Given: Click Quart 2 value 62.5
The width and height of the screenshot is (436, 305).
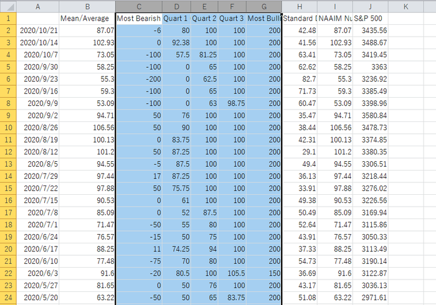Looking at the screenshot, I should tap(204, 79).
